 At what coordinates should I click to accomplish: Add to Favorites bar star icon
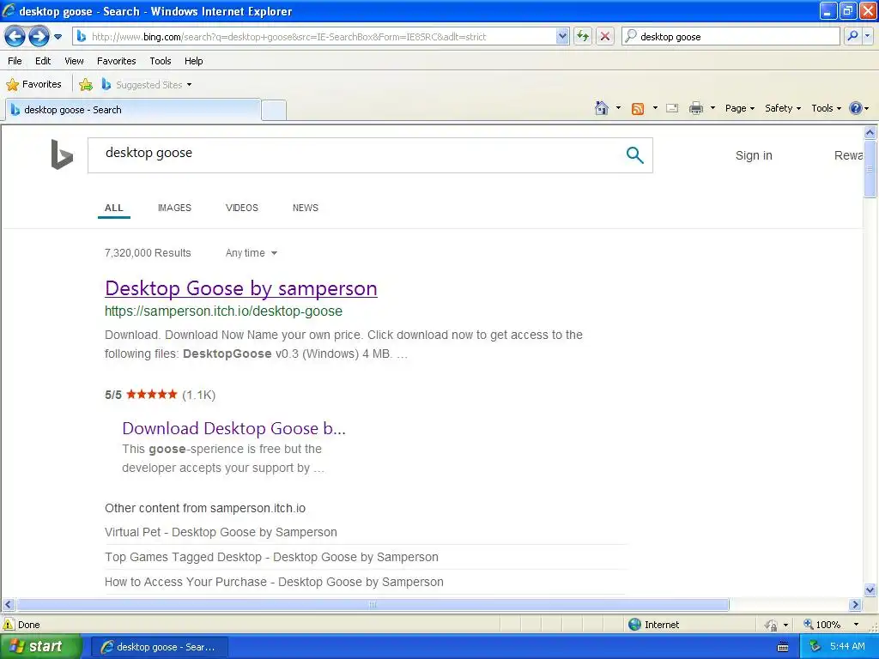click(86, 85)
